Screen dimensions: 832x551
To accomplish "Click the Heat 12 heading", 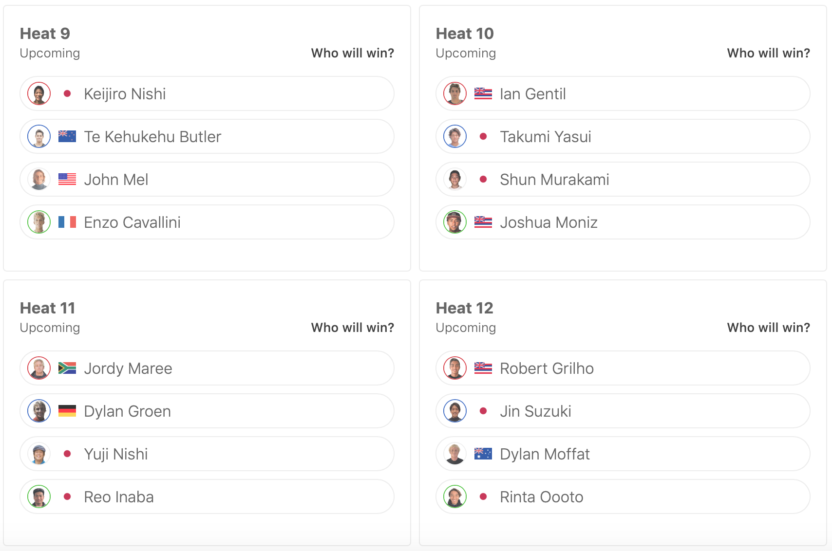I will (464, 308).
